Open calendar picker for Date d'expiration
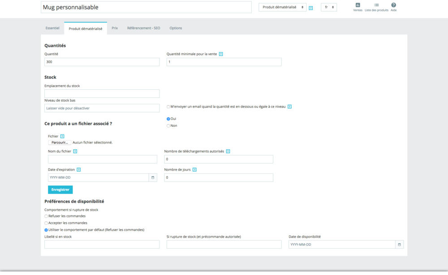This screenshot has width=448, height=275. 153,178
